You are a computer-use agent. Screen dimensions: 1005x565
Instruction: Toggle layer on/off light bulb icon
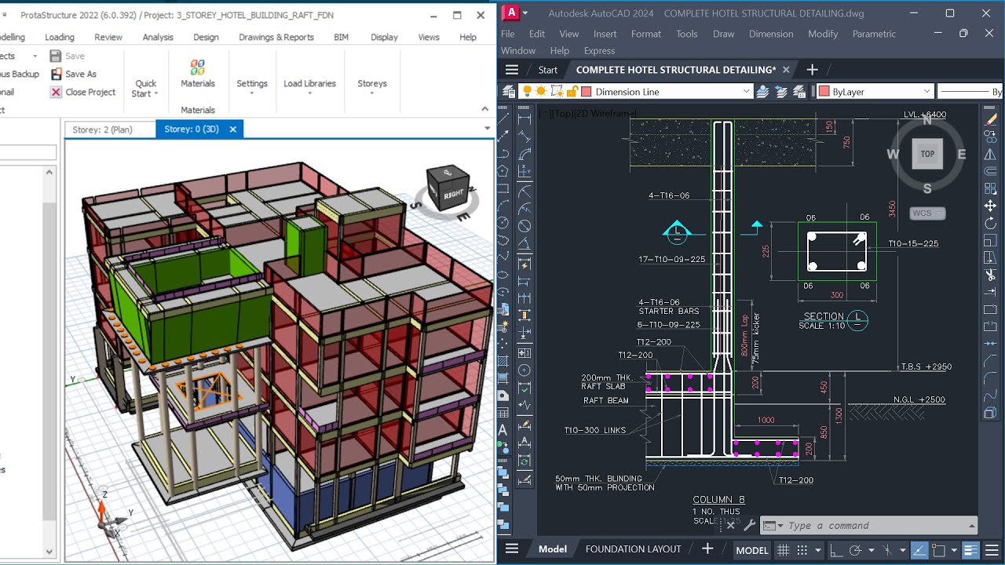(528, 92)
